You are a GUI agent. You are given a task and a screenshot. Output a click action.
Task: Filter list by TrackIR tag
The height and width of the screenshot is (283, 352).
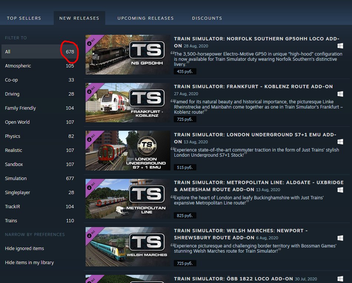point(40,206)
